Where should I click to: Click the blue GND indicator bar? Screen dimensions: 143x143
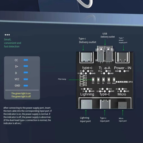tap(26, 86)
